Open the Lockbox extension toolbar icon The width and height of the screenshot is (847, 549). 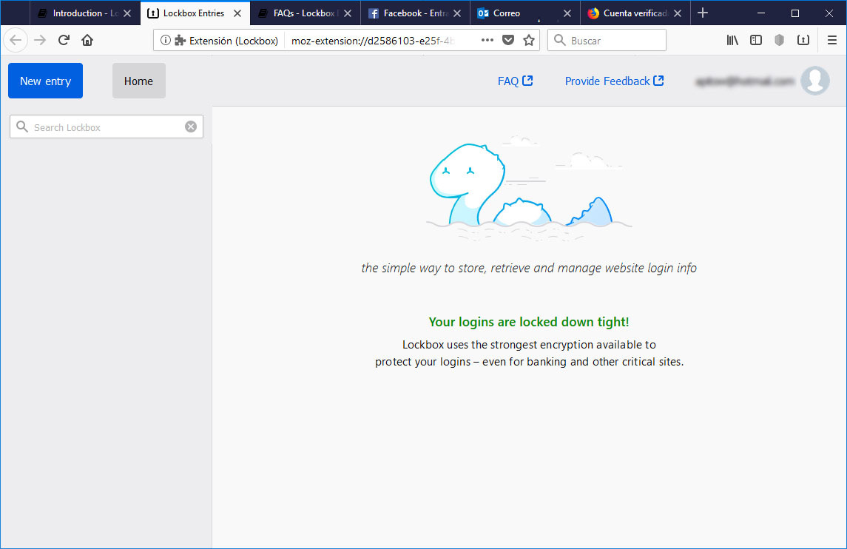[803, 40]
